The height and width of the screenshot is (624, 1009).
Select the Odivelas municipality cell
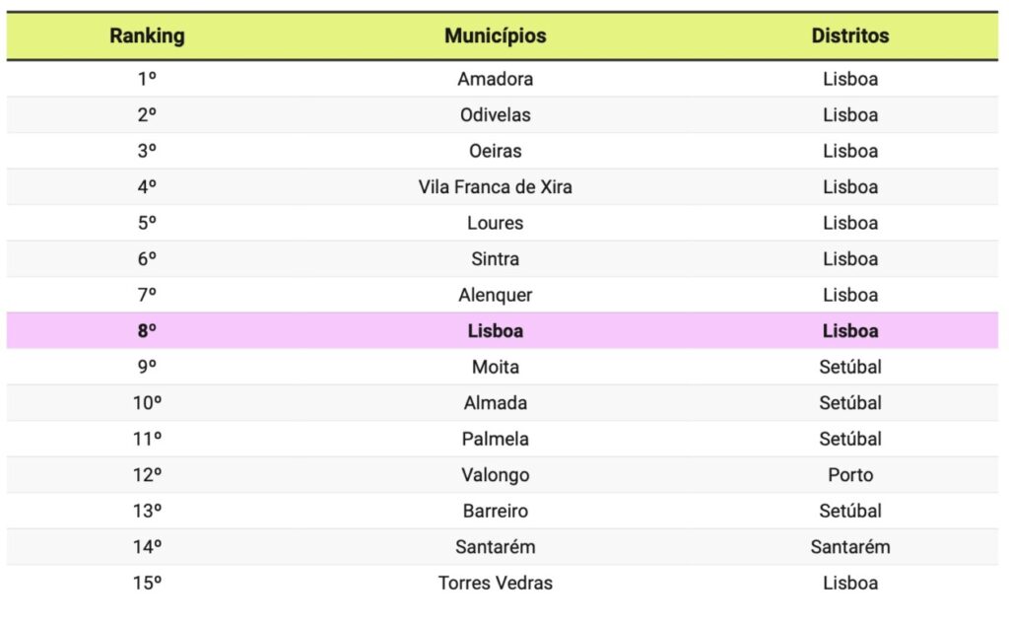[x=495, y=114]
